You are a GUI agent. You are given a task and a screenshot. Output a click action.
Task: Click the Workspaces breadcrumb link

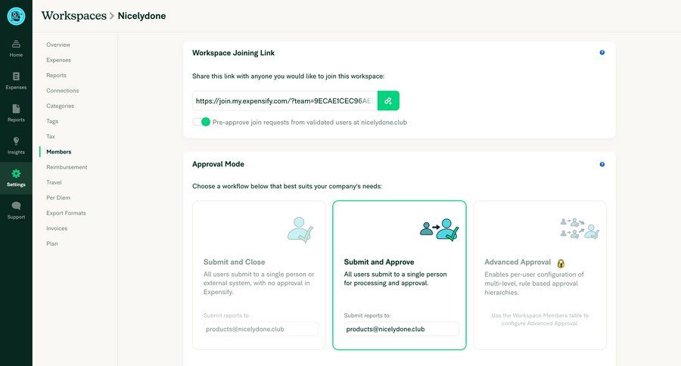click(74, 16)
